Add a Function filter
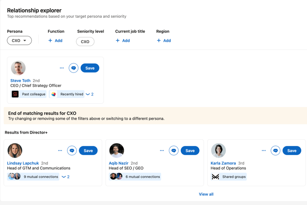The height and width of the screenshot is (205, 307). click(56, 41)
